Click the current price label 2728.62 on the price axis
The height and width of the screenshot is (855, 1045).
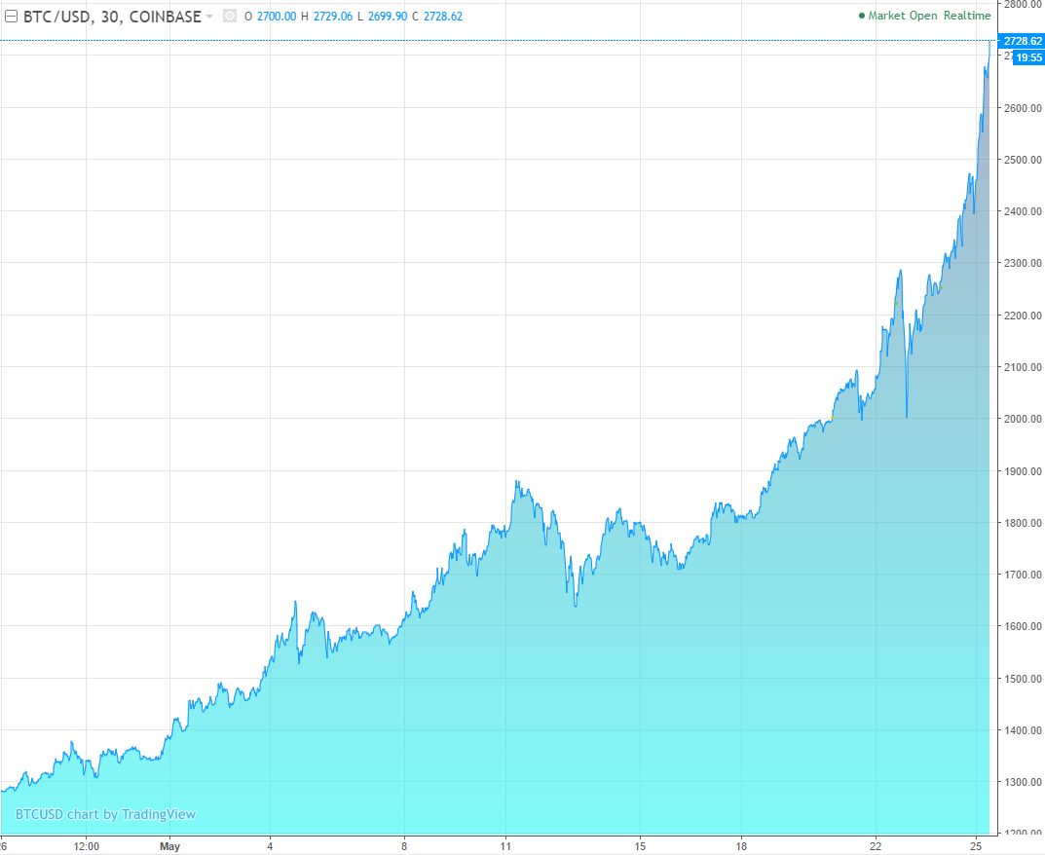point(1021,41)
